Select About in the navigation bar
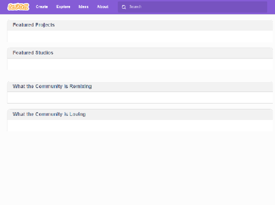The image size is (275, 206). point(103,7)
